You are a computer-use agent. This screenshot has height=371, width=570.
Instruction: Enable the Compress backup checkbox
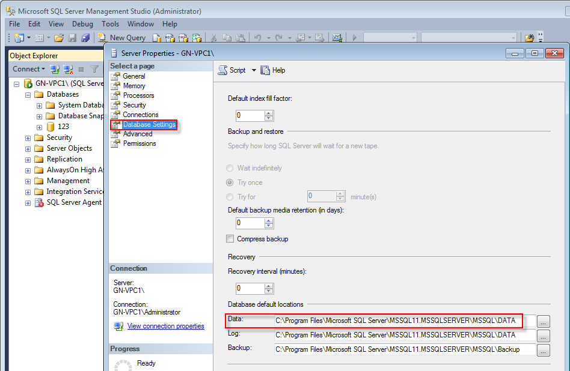point(230,239)
